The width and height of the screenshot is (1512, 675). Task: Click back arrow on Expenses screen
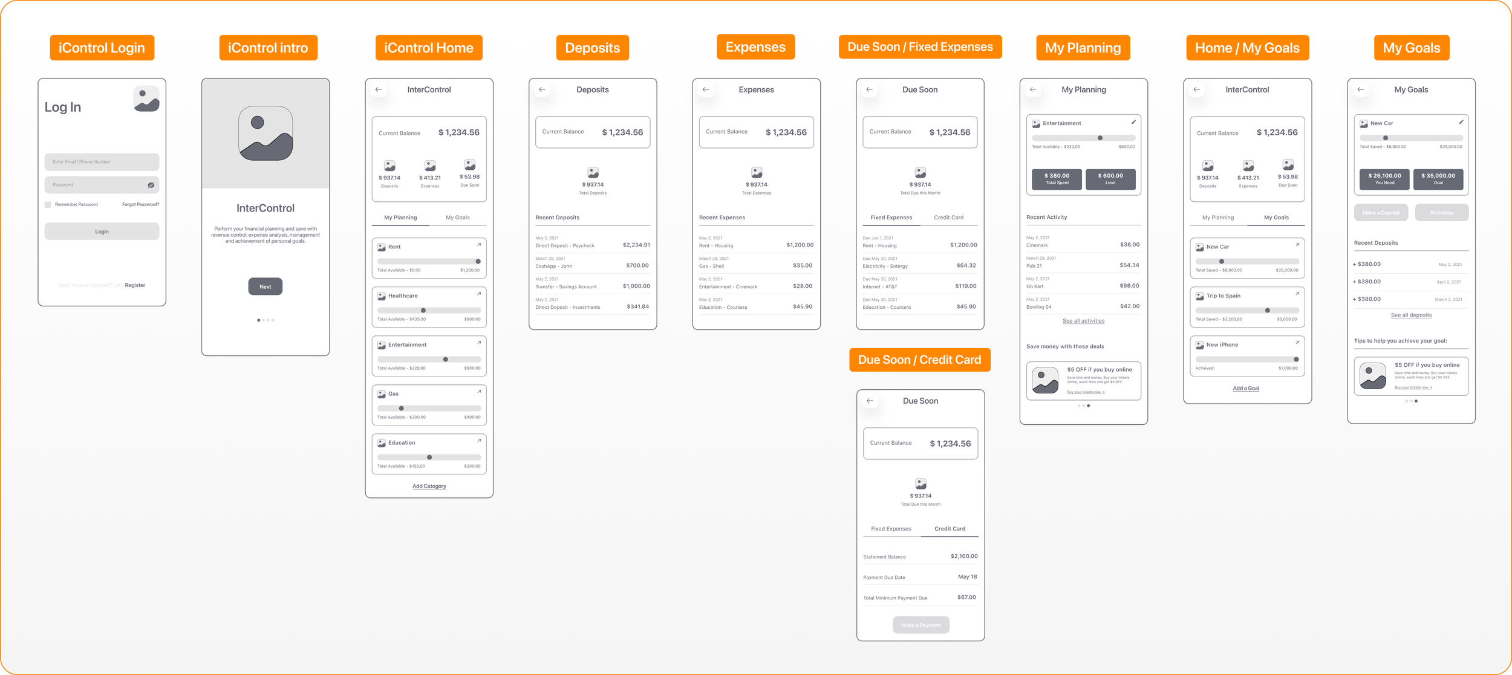(x=706, y=89)
